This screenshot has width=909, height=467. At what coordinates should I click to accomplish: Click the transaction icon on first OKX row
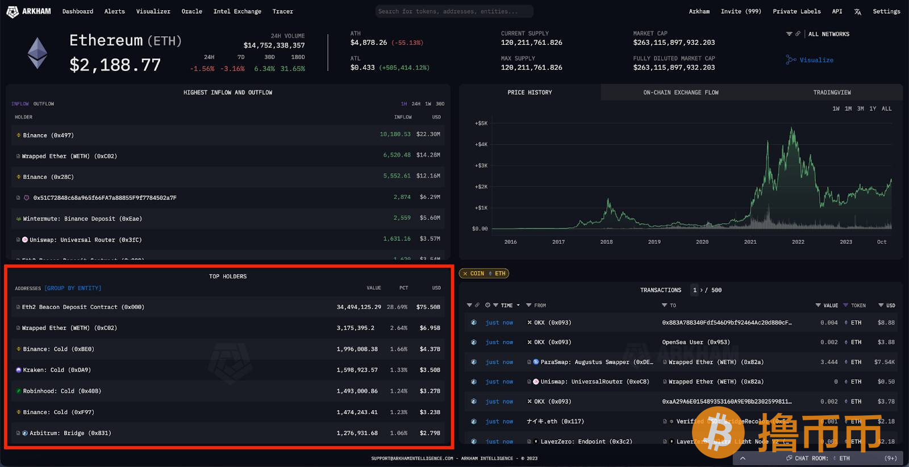[474, 323]
